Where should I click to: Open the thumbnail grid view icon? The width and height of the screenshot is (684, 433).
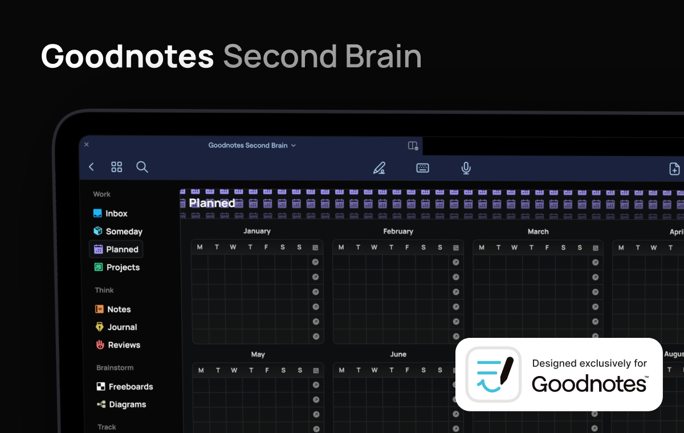(x=116, y=167)
